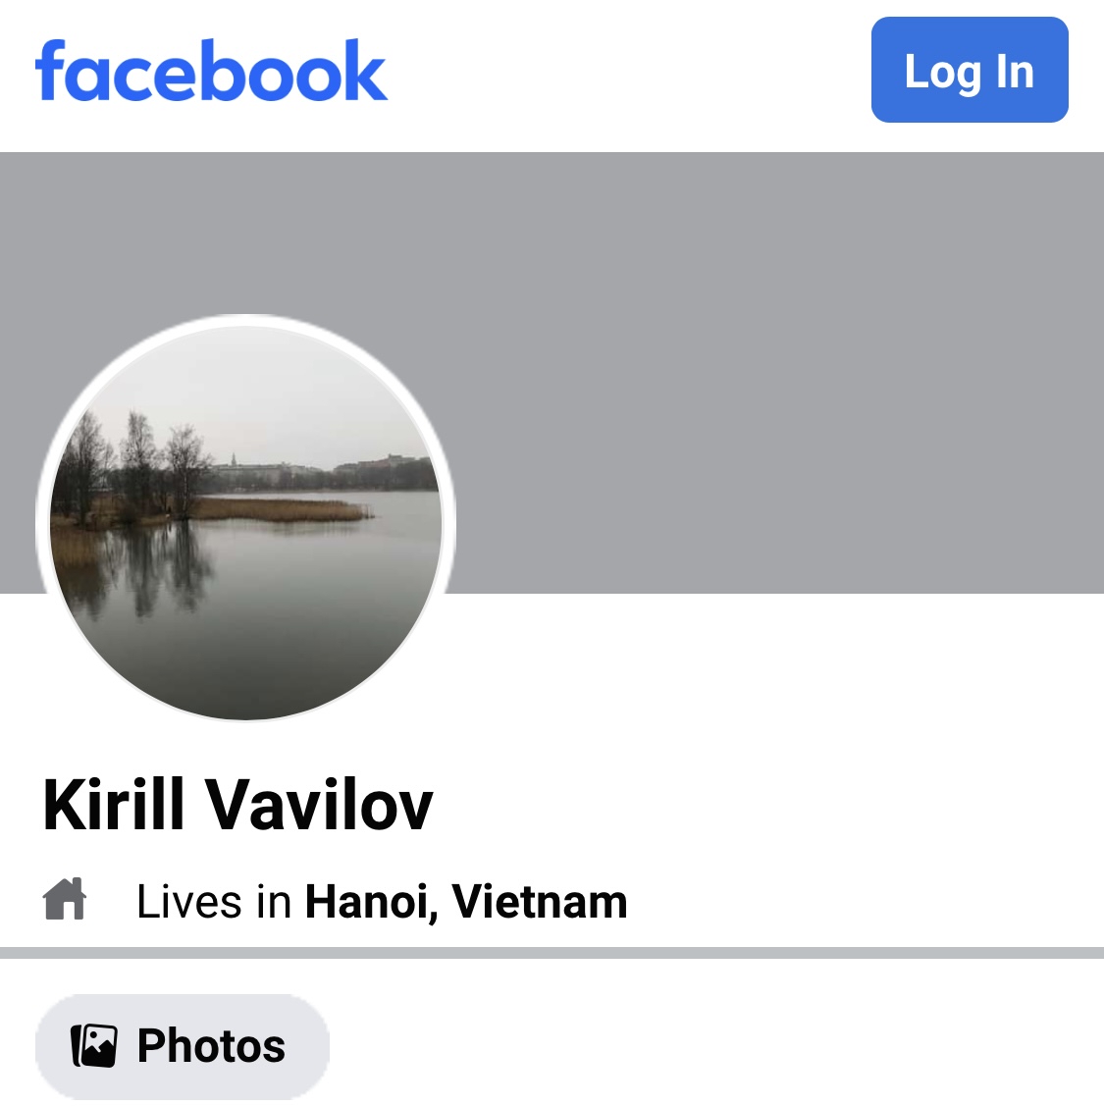The image size is (1104, 1106).
Task: Click the facebook logo
Action: pos(211,70)
